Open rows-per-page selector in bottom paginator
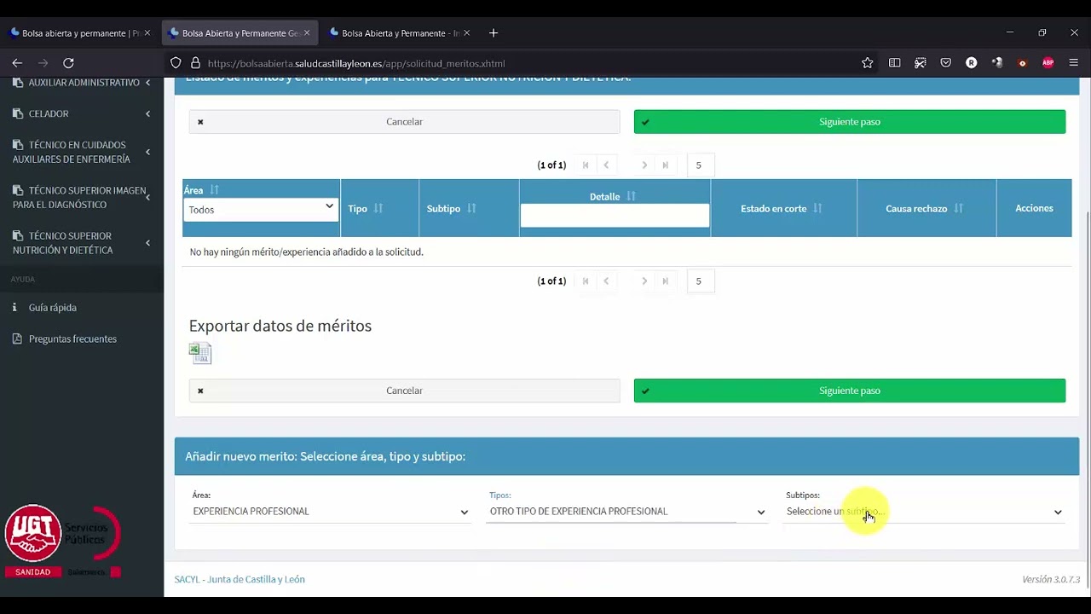Viewport: 1091px width, 614px height. click(x=699, y=281)
